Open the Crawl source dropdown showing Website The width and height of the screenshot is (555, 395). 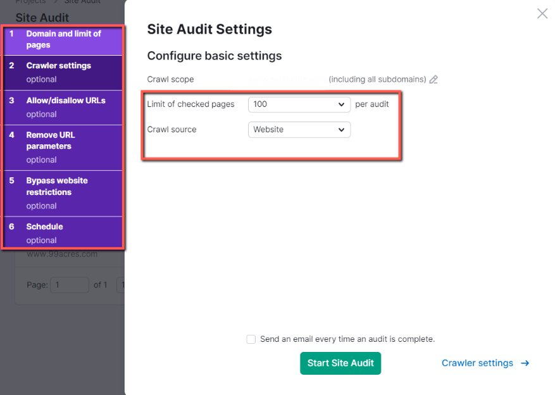point(299,129)
